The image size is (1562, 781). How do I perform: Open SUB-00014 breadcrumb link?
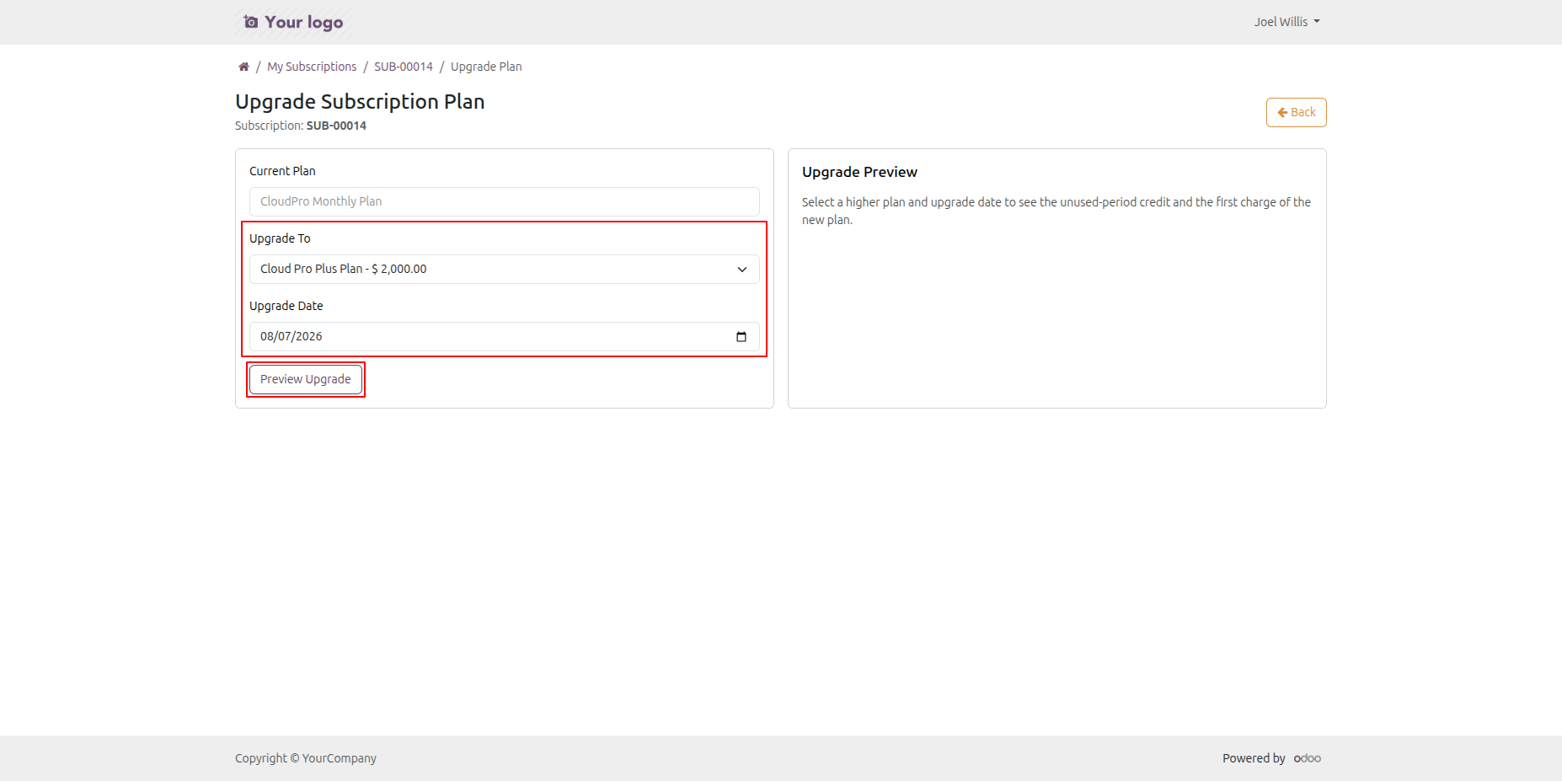pos(404,67)
